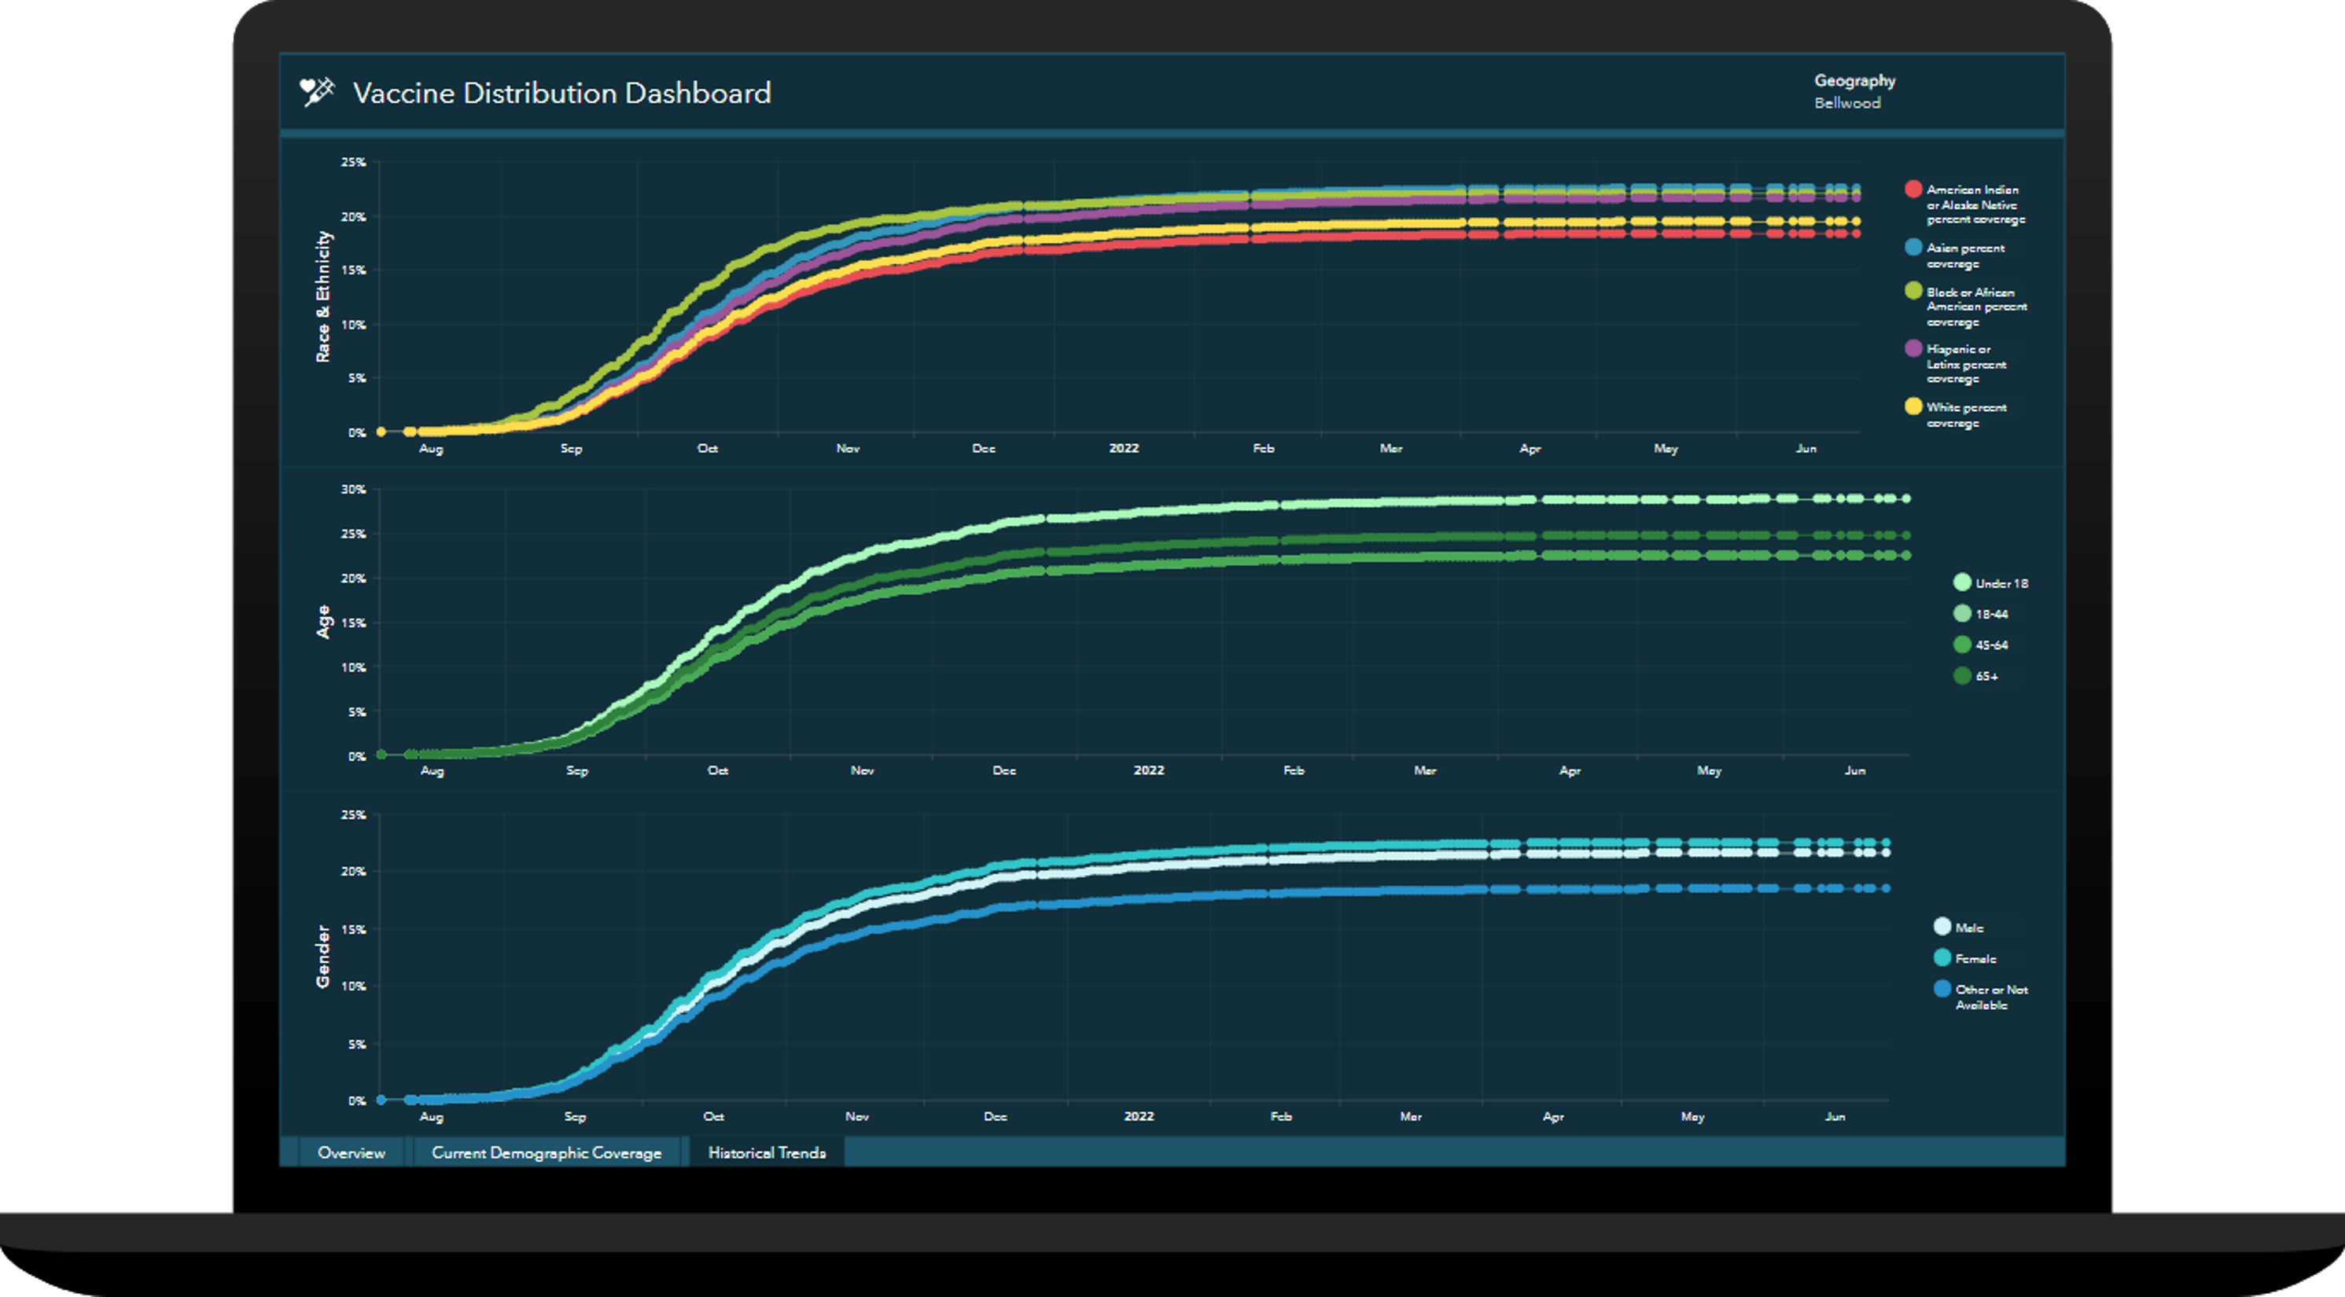Click the Other or Not Available legend dot
The width and height of the screenshot is (2345, 1297).
click(1942, 990)
